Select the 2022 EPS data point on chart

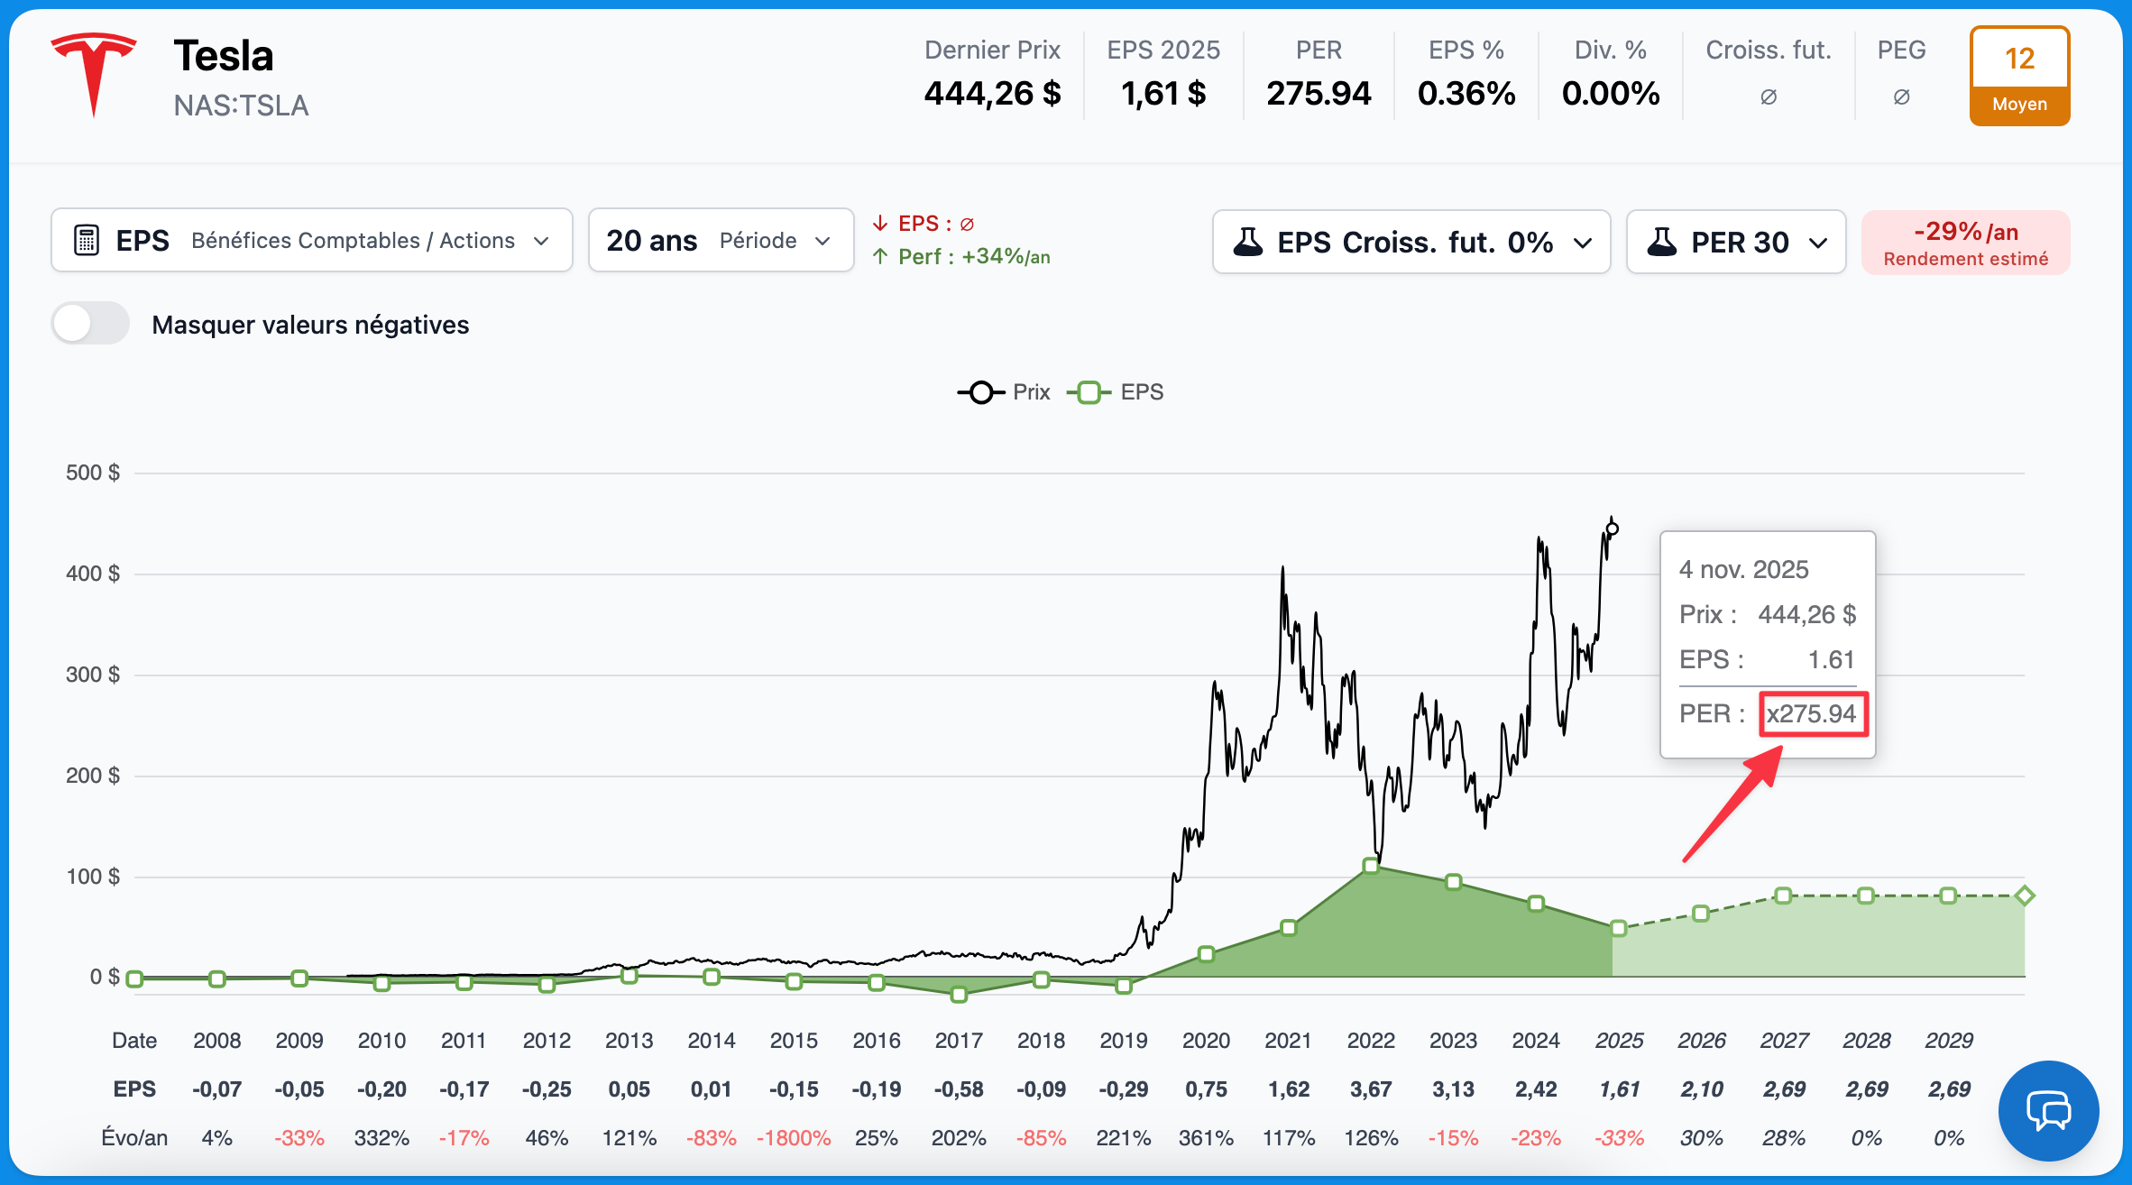1371,866
